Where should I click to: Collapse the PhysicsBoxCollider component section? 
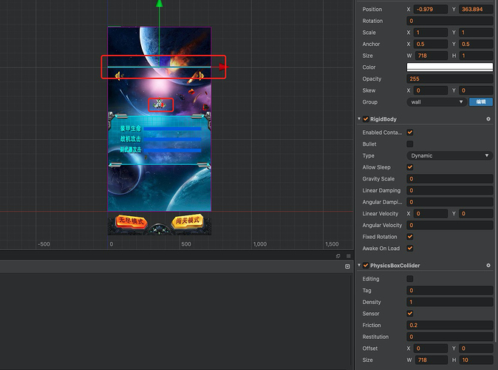[x=359, y=266]
